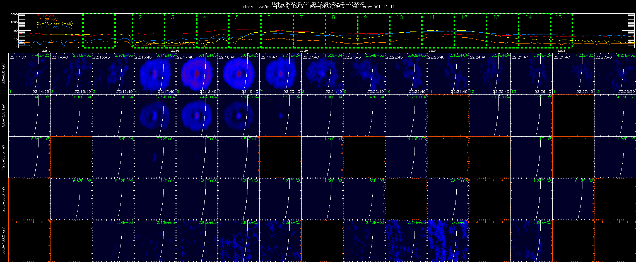Open the 3-6 keV image starting 22:17:40
Screen dimensions: 636x262
[x=197, y=74]
